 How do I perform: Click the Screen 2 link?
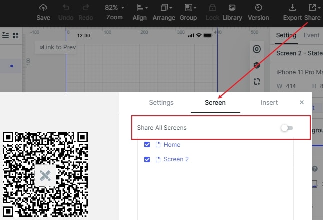point(176,159)
